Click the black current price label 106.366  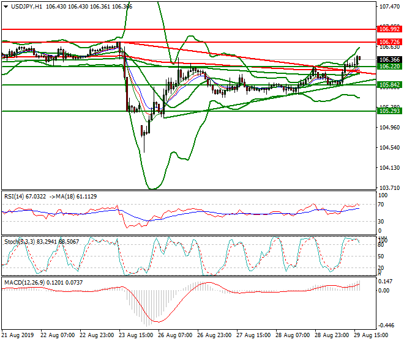tap(389, 60)
